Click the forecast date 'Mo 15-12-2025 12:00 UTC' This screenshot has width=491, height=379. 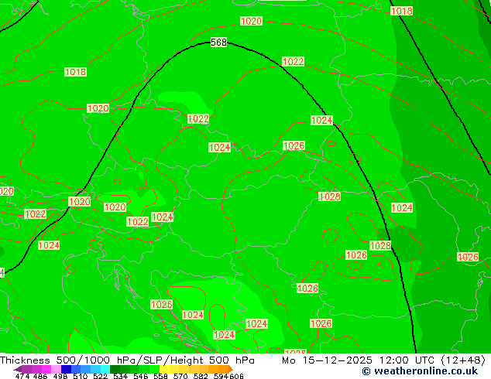coord(359,360)
